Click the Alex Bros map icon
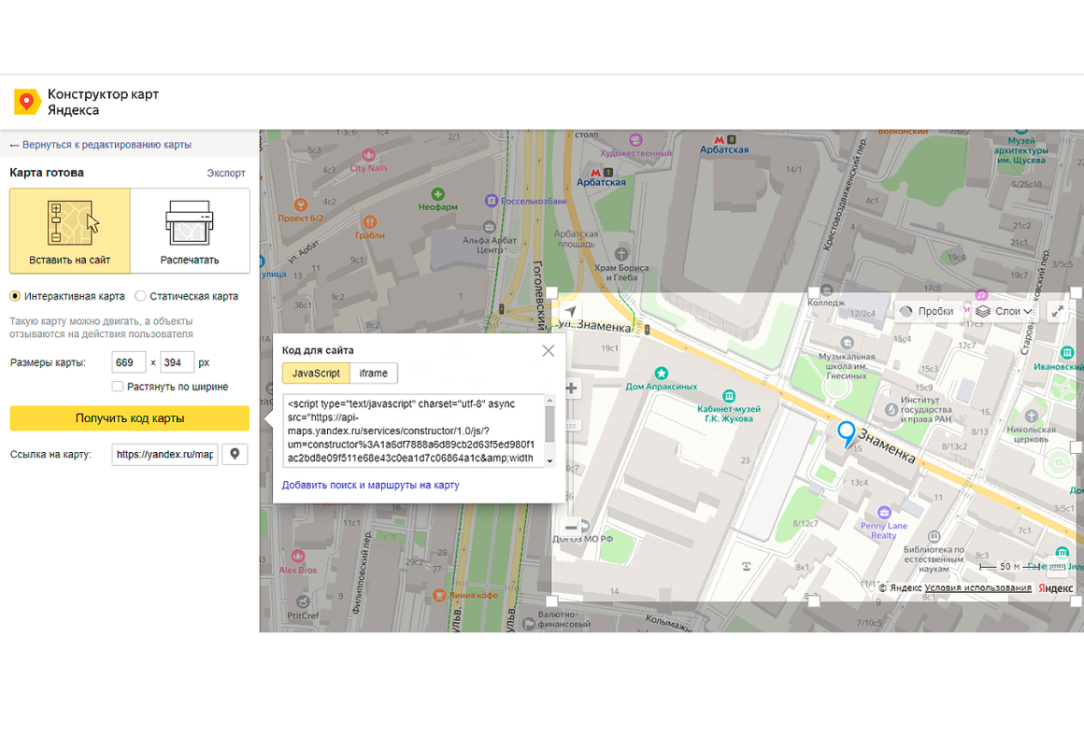The image size is (1084, 749). (298, 556)
